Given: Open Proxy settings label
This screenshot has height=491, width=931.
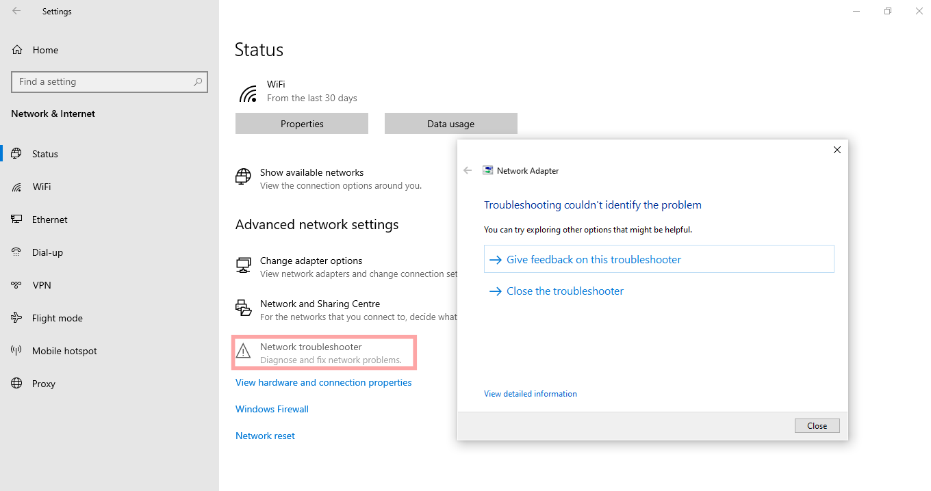Looking at the screenshot, I should point(44,384).
